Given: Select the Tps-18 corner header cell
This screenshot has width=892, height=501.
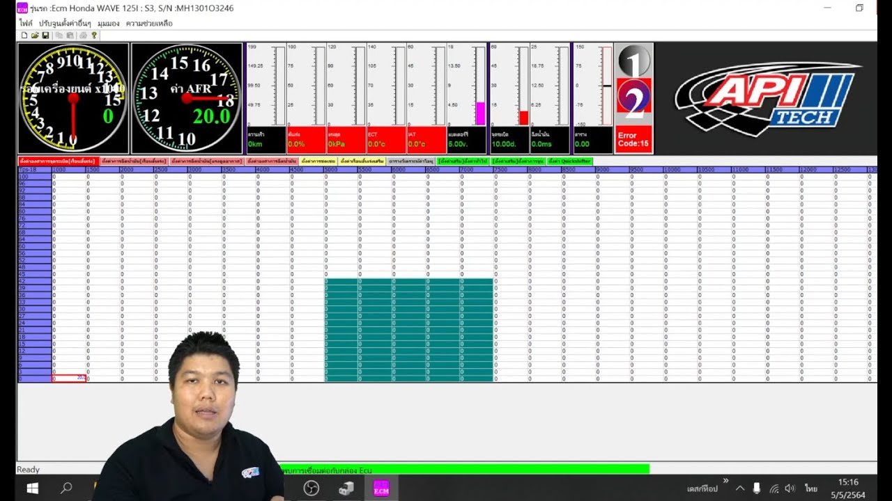Looking at the screenshot, I should click(x=34, y=170).
